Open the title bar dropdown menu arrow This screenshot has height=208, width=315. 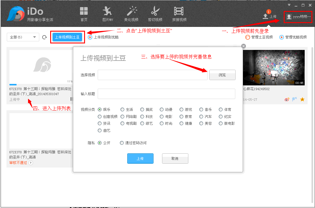pyautogui.click(x=289, y=5)
